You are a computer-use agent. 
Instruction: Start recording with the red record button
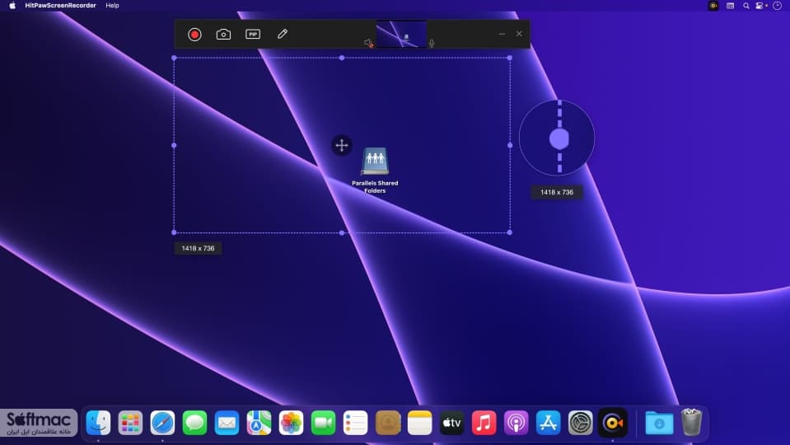click(x=194, y=35)
